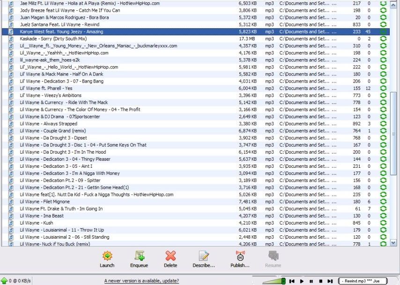Viewport: 400px width, 285px height.
Task: Pause the media player
Action: click(x=311, y=281)
